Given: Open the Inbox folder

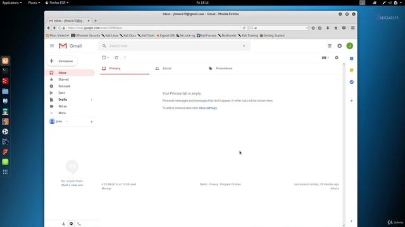Looking at the screenshot, I should click(70, 73).
